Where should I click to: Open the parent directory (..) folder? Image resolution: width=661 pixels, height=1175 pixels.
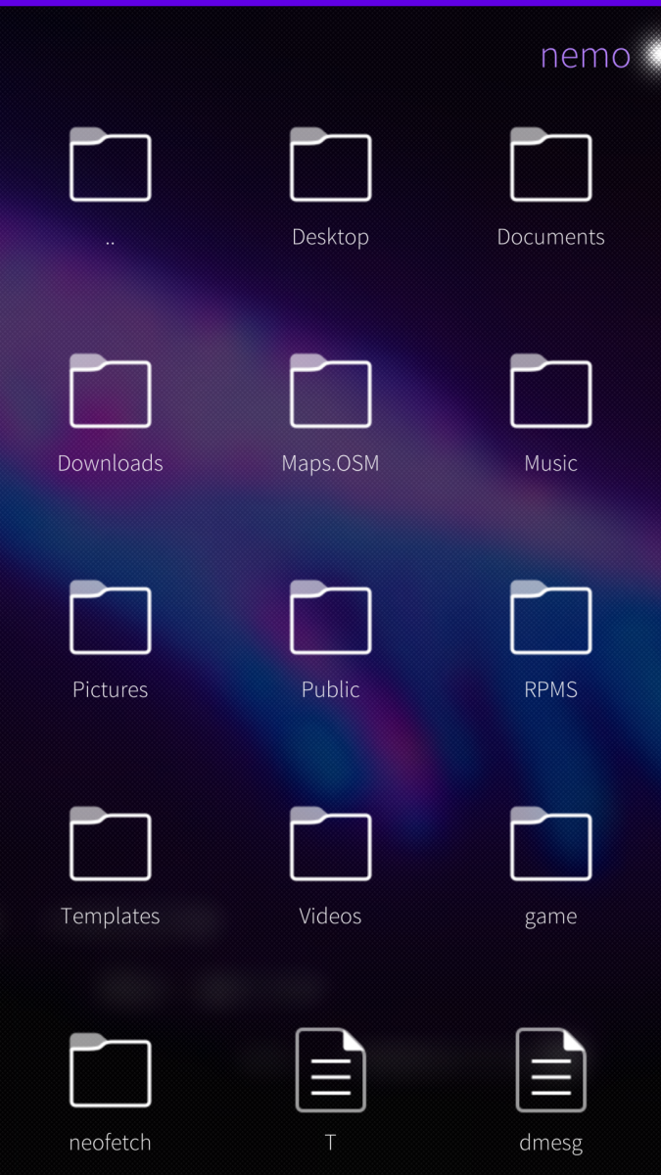pos(110,165)
